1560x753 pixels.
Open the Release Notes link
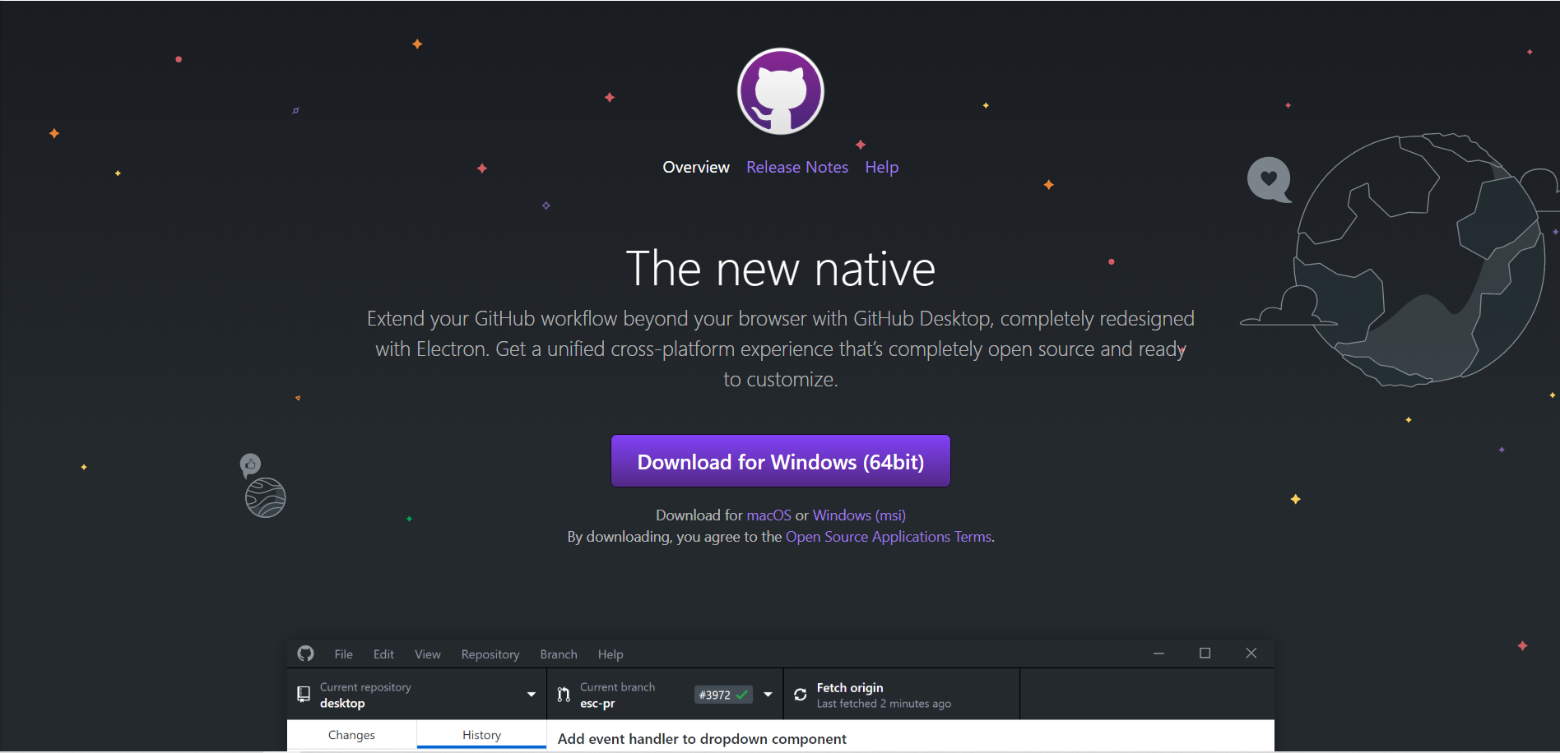pos(796,167)
